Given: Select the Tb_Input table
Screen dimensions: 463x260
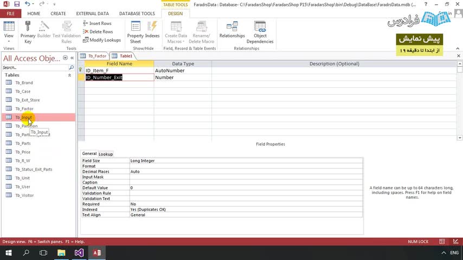Looking at the screenshot, I should point(38,117).
